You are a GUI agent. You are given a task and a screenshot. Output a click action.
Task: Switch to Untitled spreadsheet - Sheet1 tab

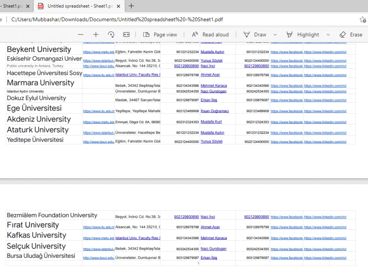[80, 6]
